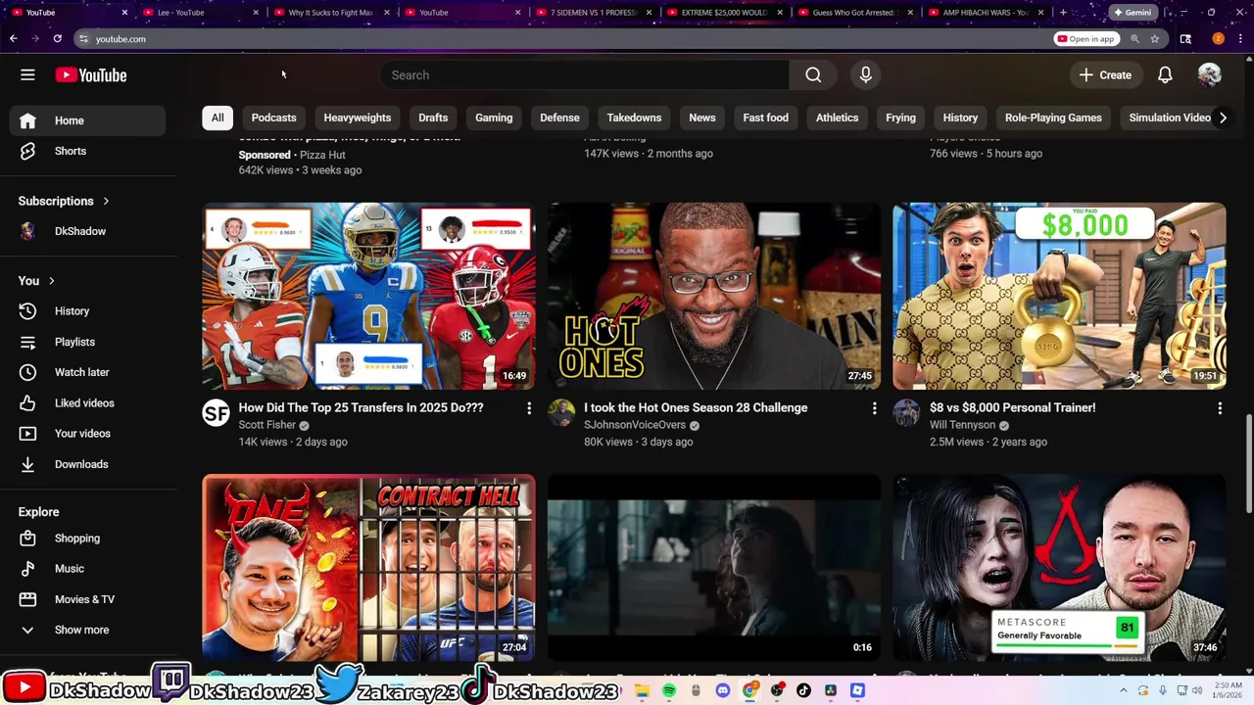Open Will Tennyson channel avatar
The image size is (1254, 705).
point(906,412)
